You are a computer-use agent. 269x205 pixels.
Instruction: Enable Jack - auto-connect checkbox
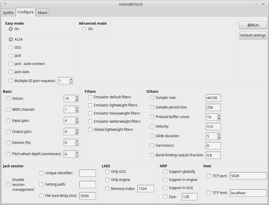point(11,64)
